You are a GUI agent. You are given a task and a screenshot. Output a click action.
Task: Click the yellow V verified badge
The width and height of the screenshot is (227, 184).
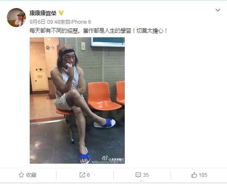pyautogui.click(x=61, y=13)
